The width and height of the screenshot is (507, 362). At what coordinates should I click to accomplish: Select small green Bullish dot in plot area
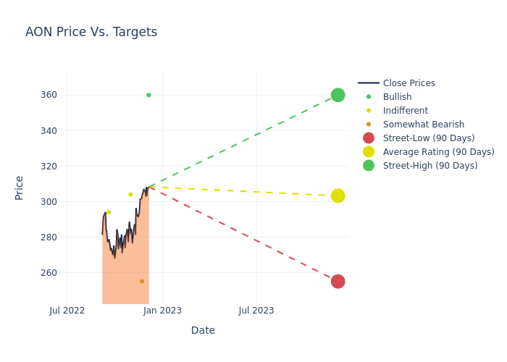point(148,95)
